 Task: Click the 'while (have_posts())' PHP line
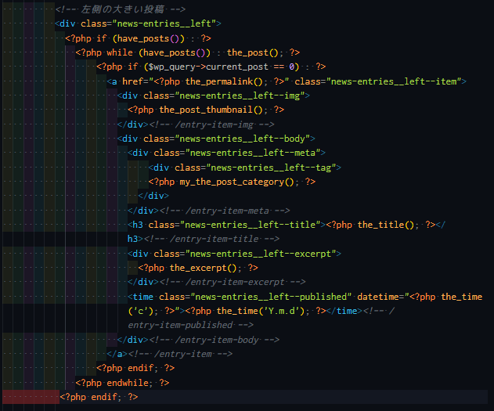click(x=187, y=52)
